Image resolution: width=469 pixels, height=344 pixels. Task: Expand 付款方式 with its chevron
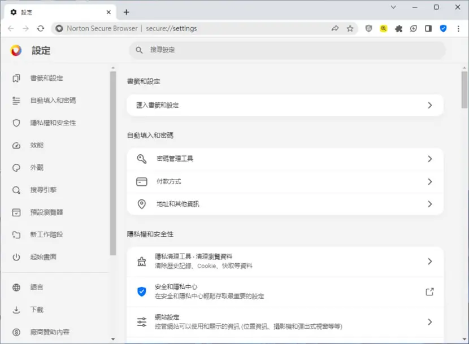(430, 181)
